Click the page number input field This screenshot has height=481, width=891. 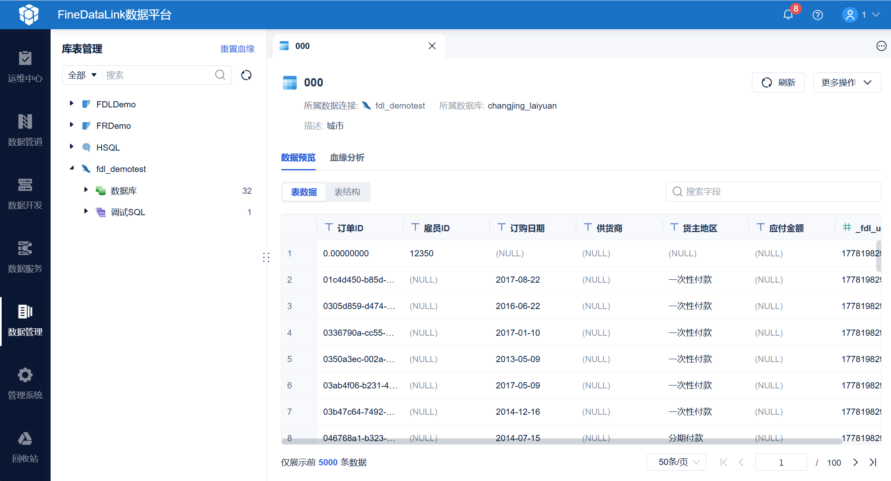coord(781,462)
